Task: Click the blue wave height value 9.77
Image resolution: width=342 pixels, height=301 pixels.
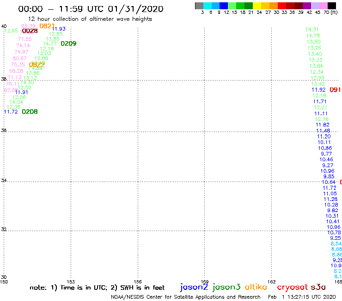Action: 326,154
